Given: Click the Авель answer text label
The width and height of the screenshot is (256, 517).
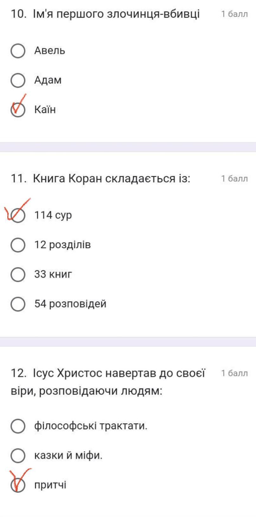Looking at the screenshot, I should (50, 51).
